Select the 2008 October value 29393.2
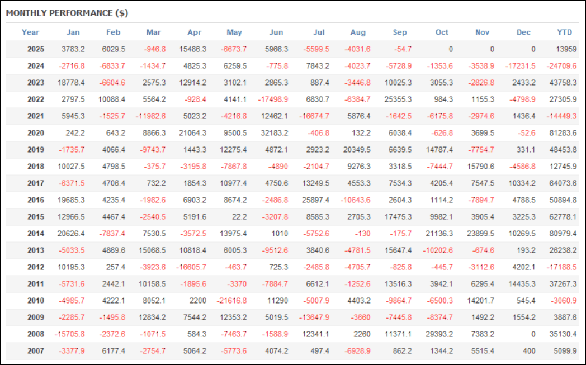The width and height of the screenshot is (586, 365). pos(438,334)
